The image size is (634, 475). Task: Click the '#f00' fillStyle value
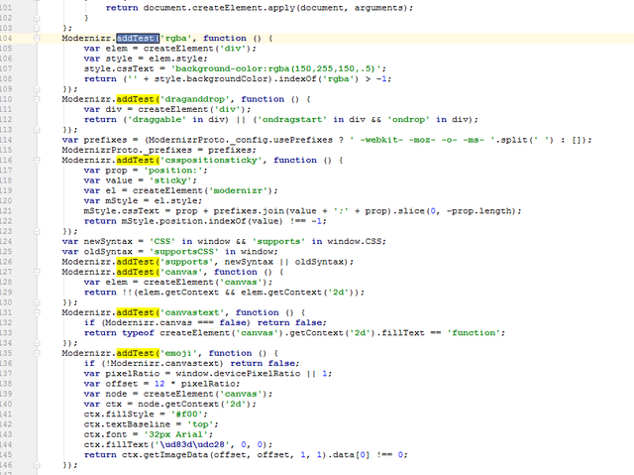coord(187,415)
